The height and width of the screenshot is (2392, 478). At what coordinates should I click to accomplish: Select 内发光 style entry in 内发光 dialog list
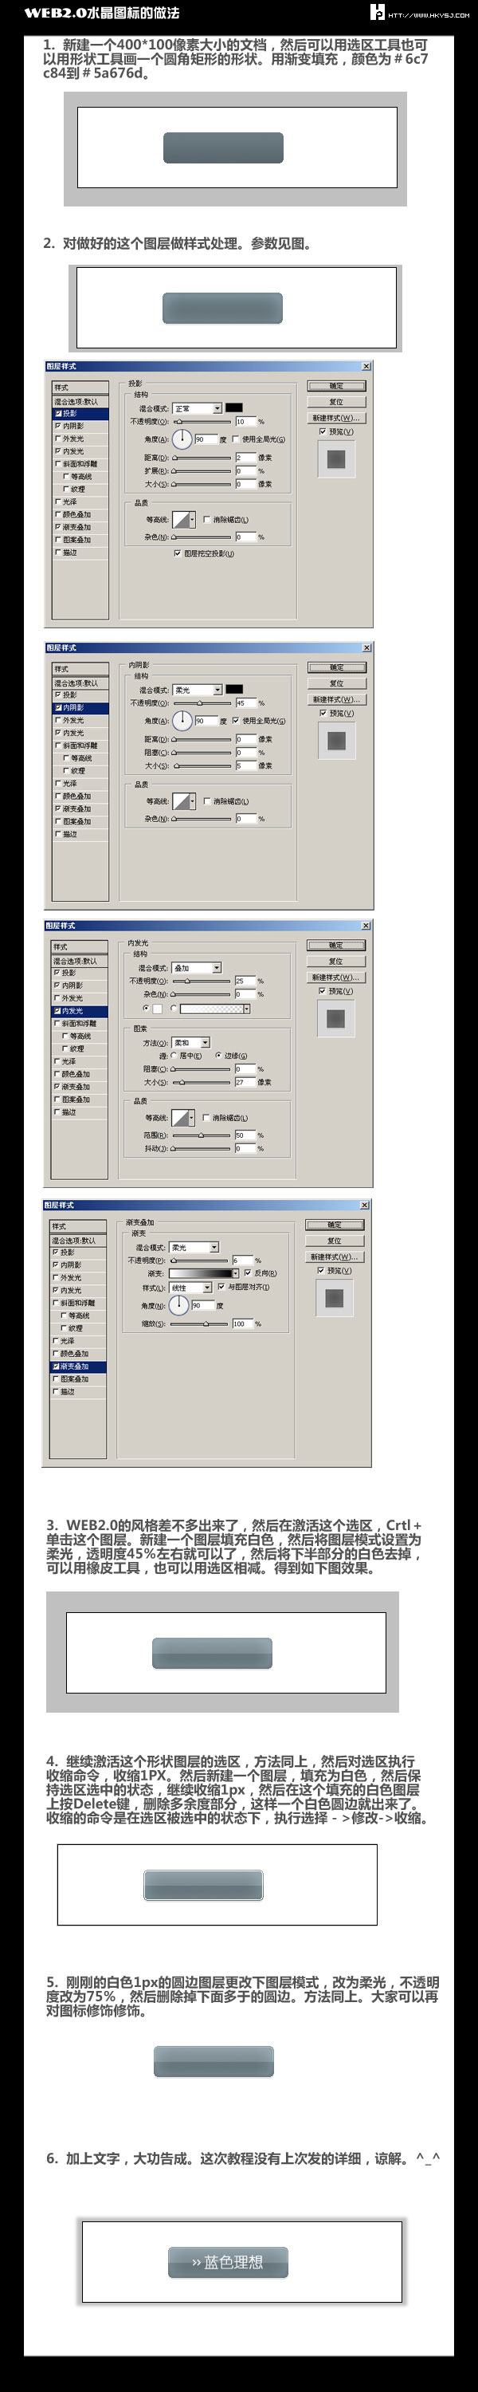[x=79, y=1010]
